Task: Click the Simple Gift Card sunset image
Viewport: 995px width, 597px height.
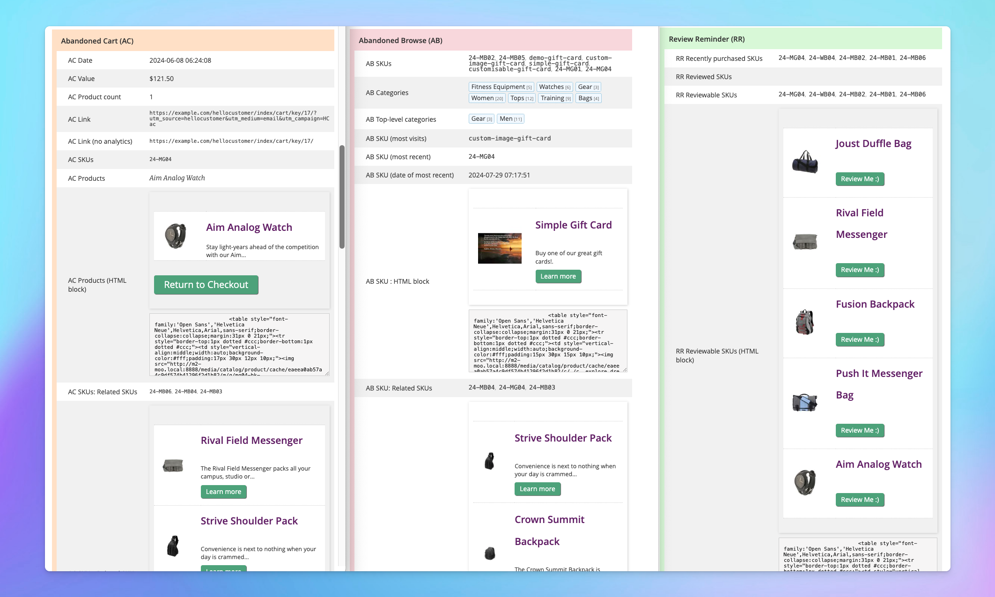Action: [500, 248]
